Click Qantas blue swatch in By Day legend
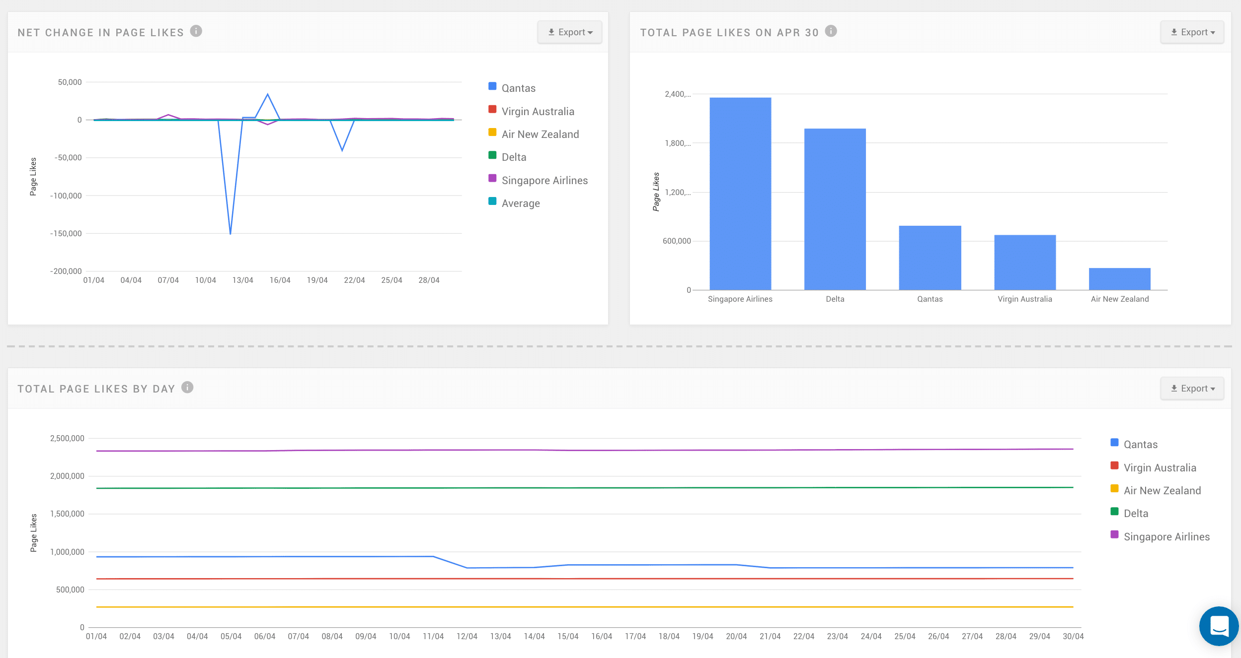This screenshot has height=658, width=1241. coord(1114,443)
